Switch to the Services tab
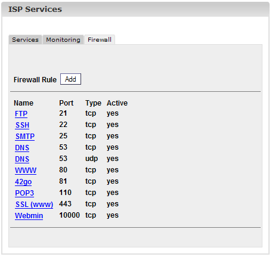 (25, 39)
